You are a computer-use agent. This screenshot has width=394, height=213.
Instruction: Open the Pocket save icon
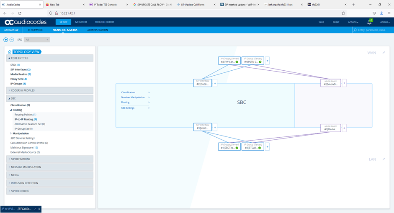click(x=374, y=13)
